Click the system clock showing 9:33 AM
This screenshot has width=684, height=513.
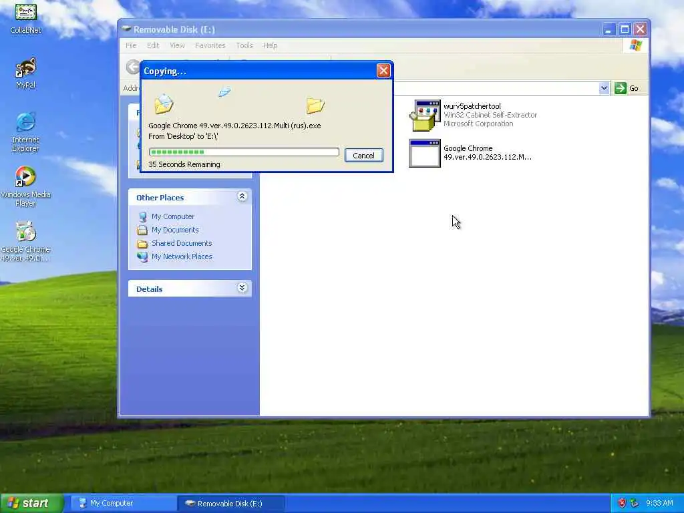pyautogui.click(x=659, y=503)
